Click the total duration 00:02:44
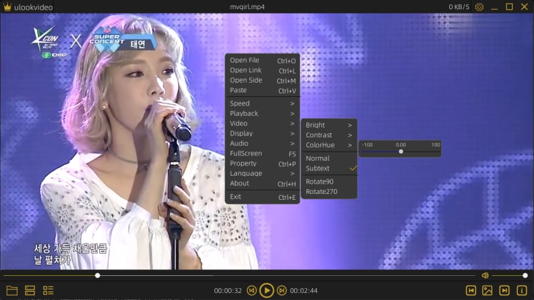This screenshot has height=300, width=534. coord(304,291)
